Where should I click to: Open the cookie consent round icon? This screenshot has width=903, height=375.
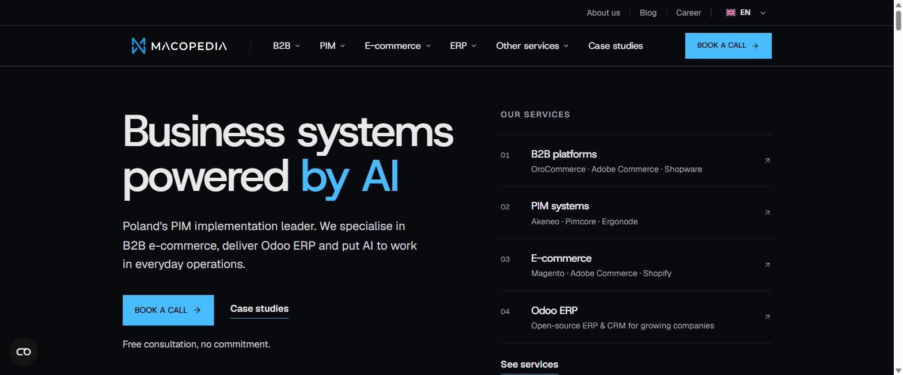click(x=24, y=352)
